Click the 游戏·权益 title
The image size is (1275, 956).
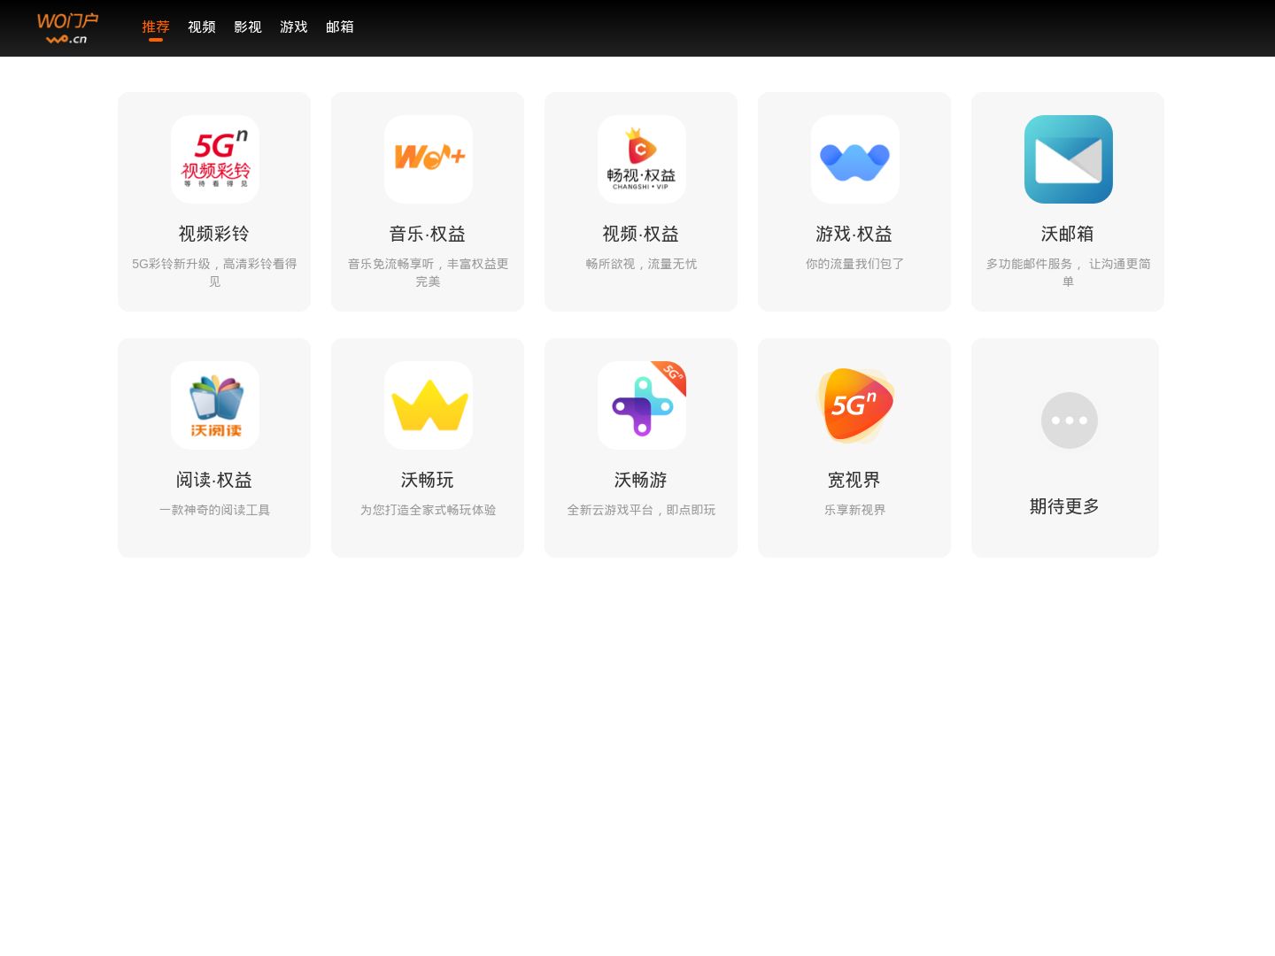(854, 234)
